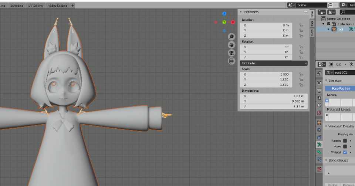355x186 pixels.
Task: Select the first Protected Layers button
Action: tap(327, 115)
